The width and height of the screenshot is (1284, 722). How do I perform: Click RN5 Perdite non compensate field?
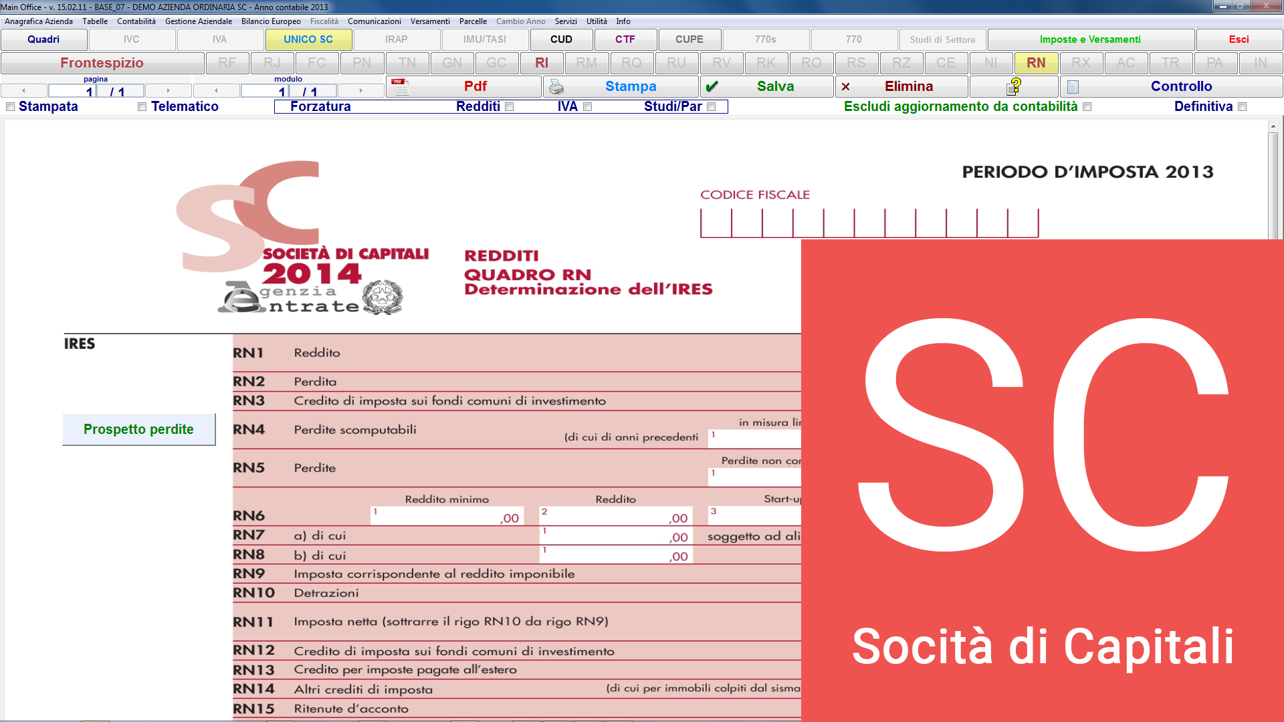coord(754,477)
